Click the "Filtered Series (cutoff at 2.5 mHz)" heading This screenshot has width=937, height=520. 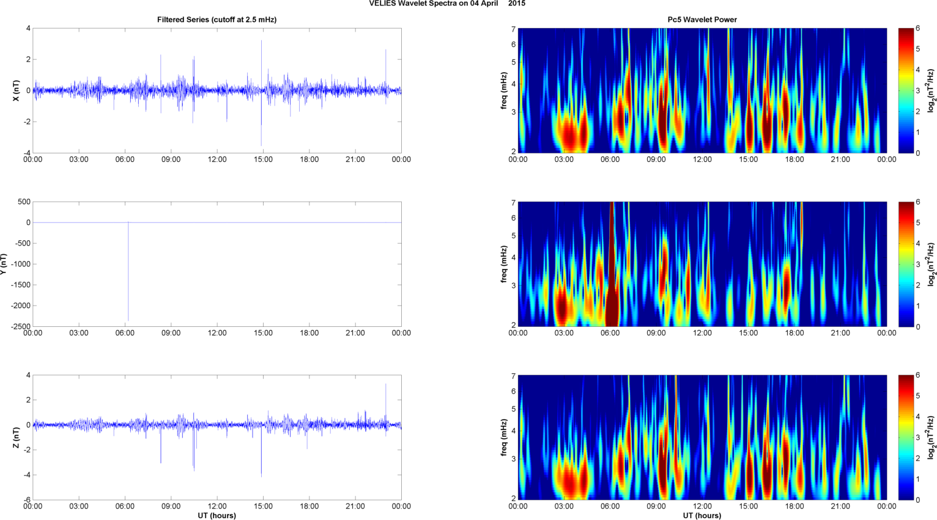(217, 20)
